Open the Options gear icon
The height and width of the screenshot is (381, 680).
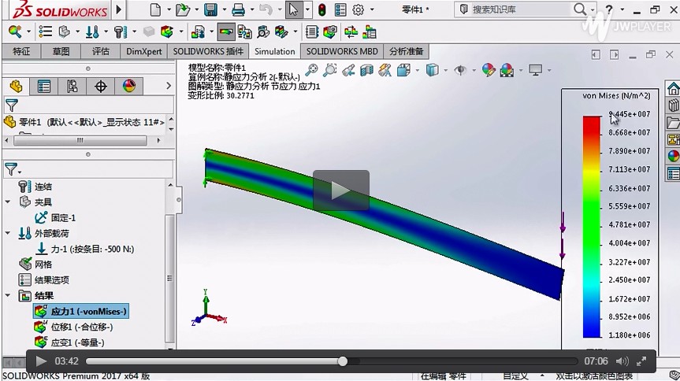click(358, 10)
